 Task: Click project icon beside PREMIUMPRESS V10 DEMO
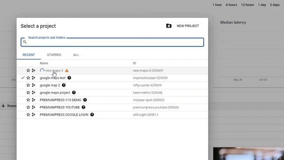34,100
